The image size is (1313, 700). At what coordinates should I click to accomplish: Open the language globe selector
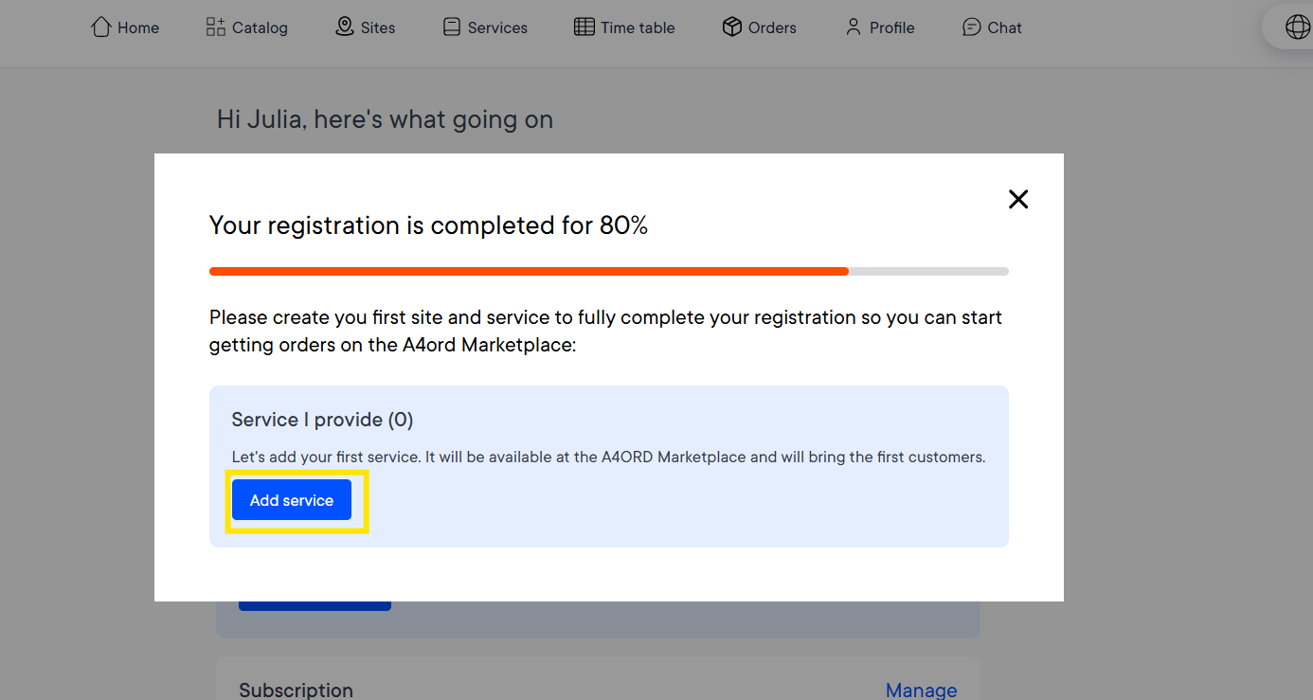1297,27
